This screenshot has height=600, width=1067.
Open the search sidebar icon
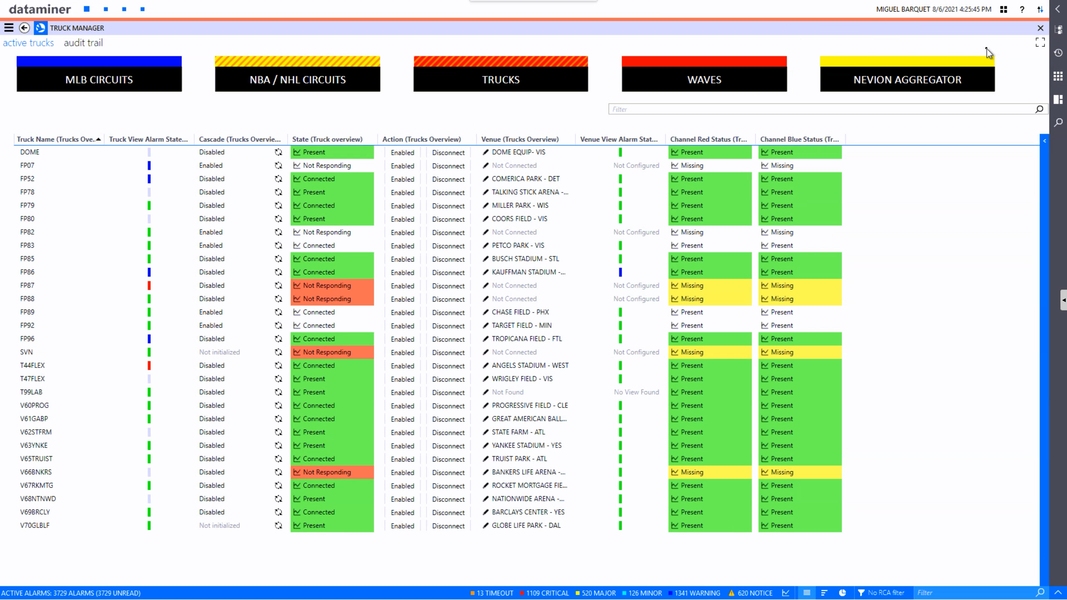click(1058, 122)
